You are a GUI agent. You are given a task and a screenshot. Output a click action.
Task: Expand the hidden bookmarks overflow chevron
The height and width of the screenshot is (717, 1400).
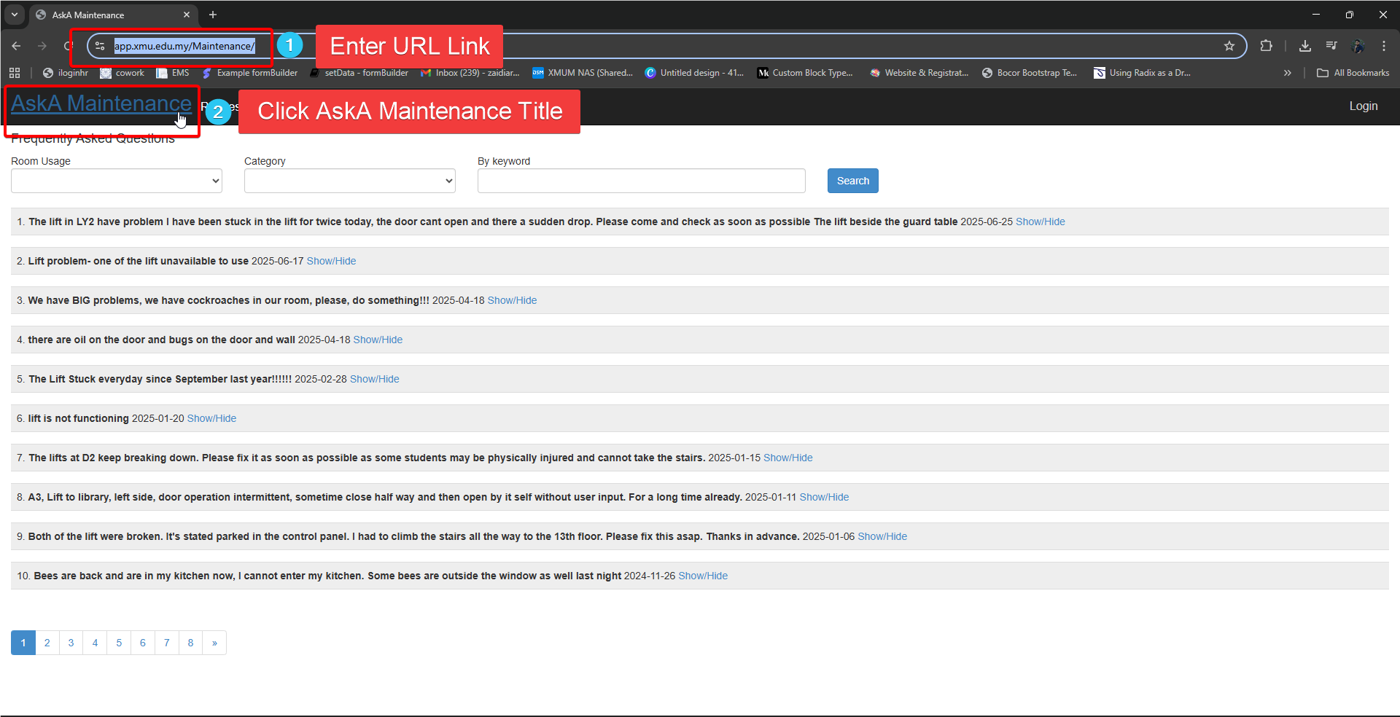1288,73
